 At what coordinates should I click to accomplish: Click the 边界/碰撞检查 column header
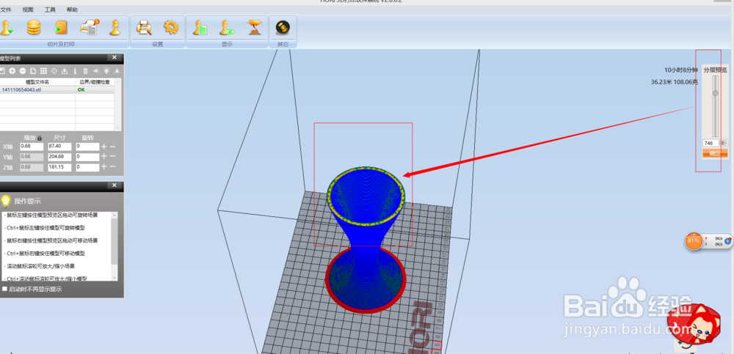95,82
